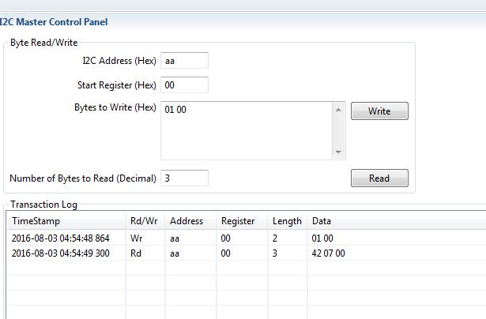The image size is (486, 319).
Task: Click scroll down arrow in Bytes to Write box
Action: [338, 152]
